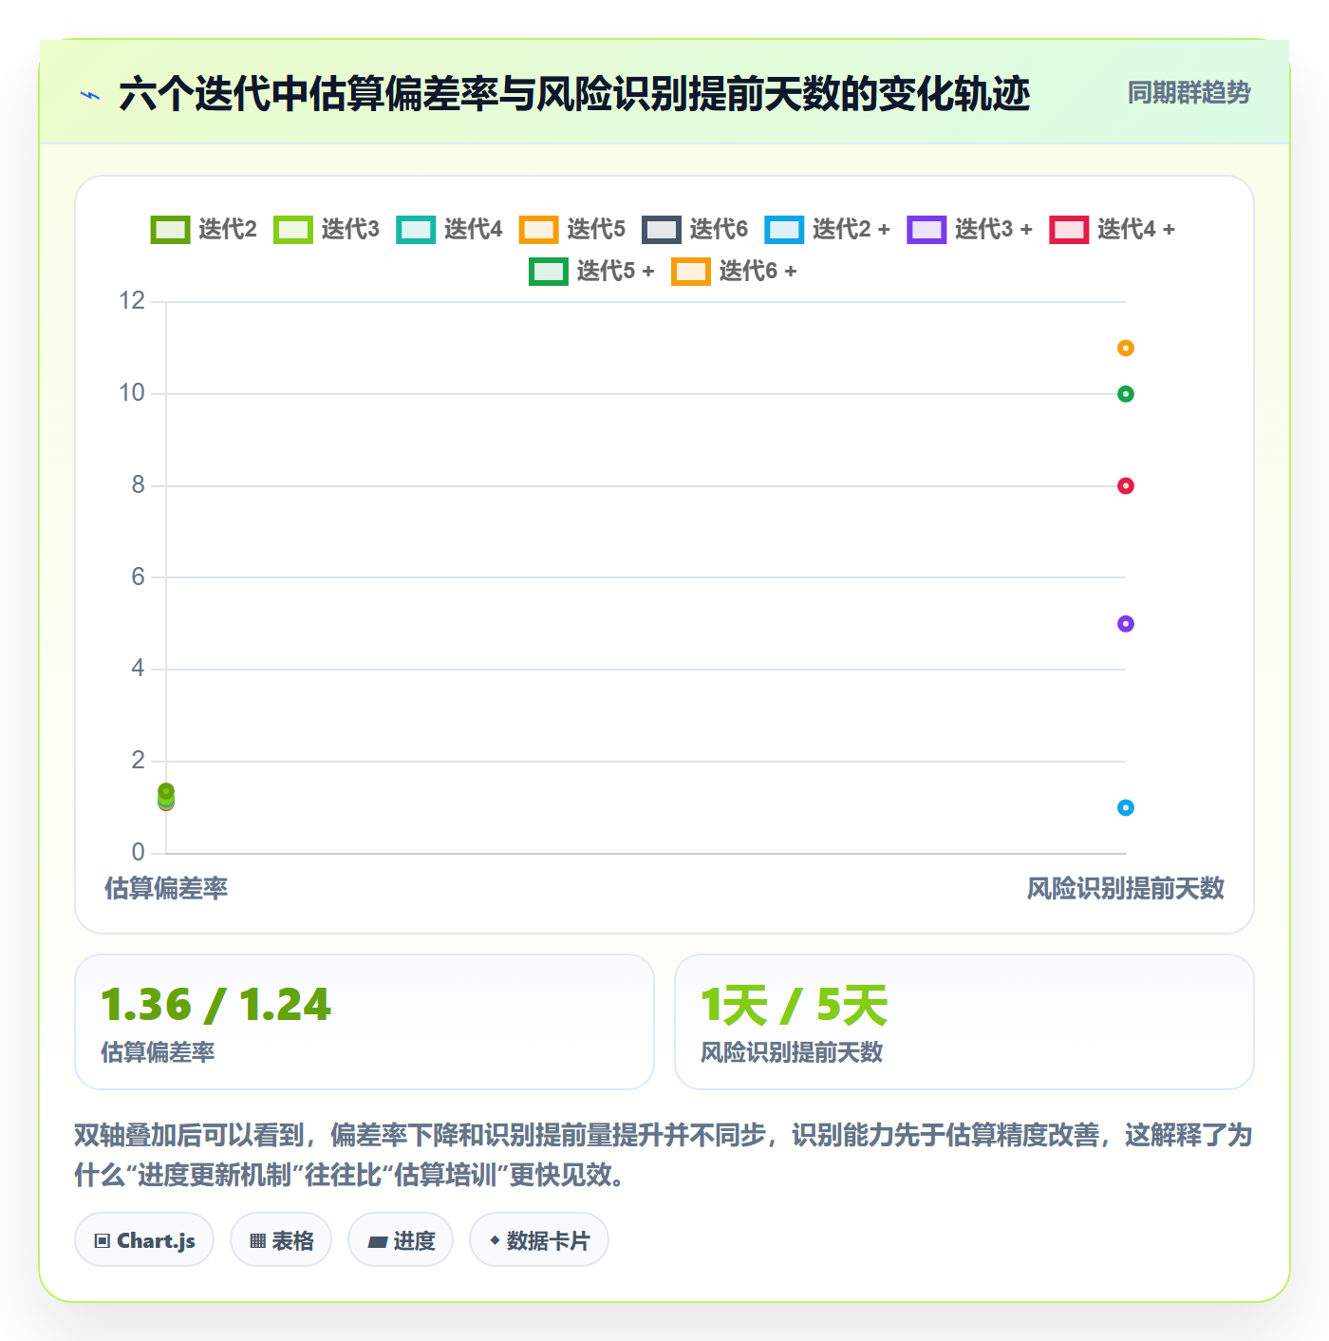1329x1341 pixels.
Task: Toggle the 迭代6 legend entry
Action: pos(695,230)
